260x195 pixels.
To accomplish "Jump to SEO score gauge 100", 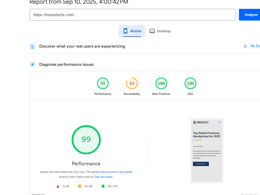I will [x=190, y=83].
